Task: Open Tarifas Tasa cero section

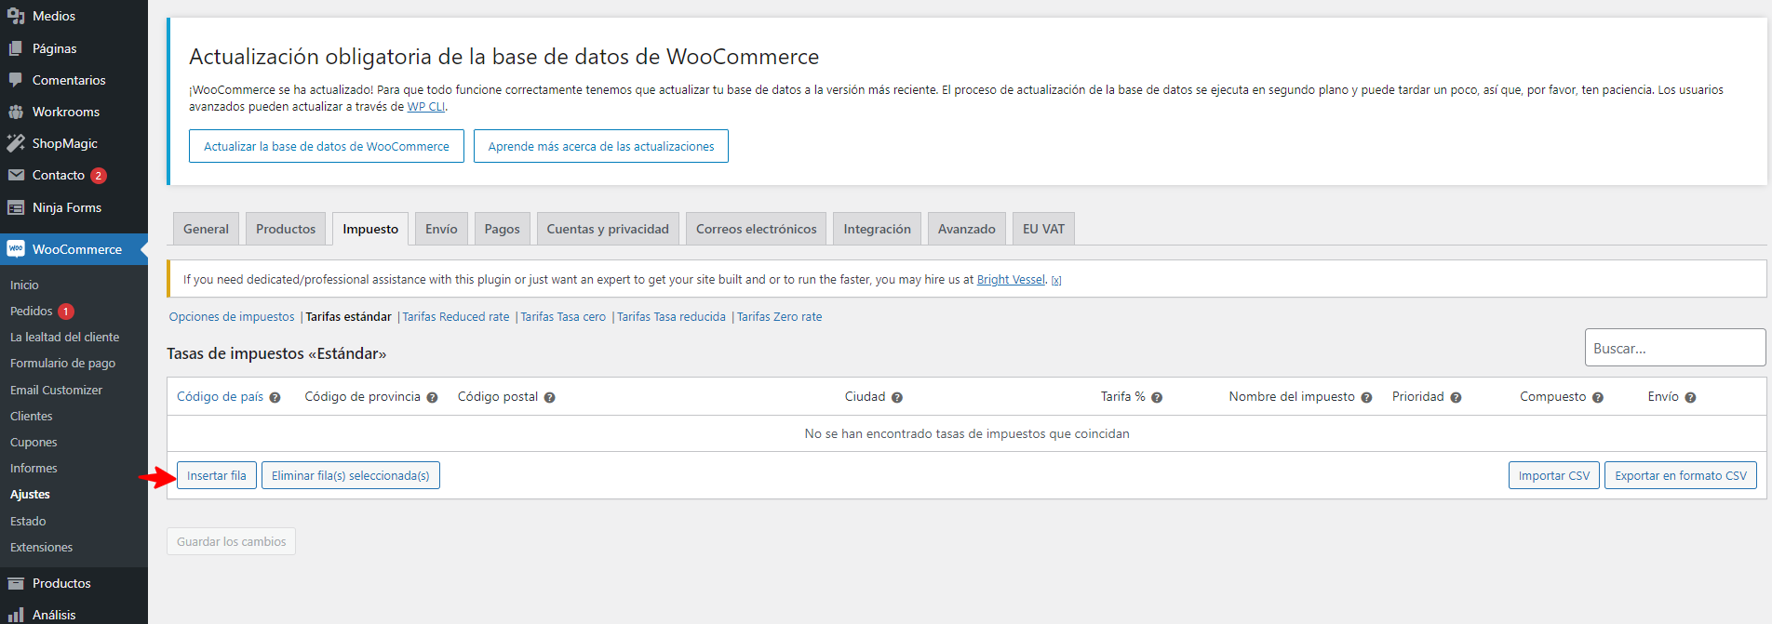Action: (563, 317)
